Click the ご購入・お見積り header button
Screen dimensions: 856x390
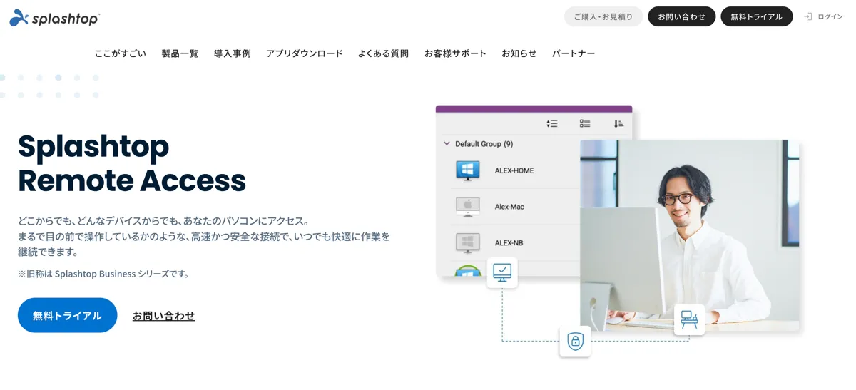[603, 16]
